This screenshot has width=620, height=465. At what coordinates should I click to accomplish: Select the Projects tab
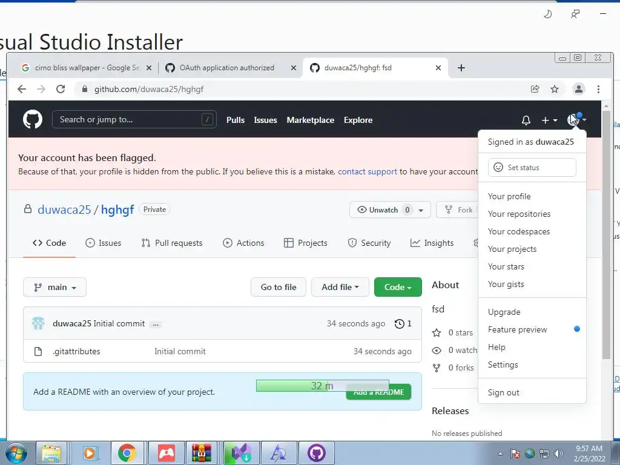[x=306, y=243]
